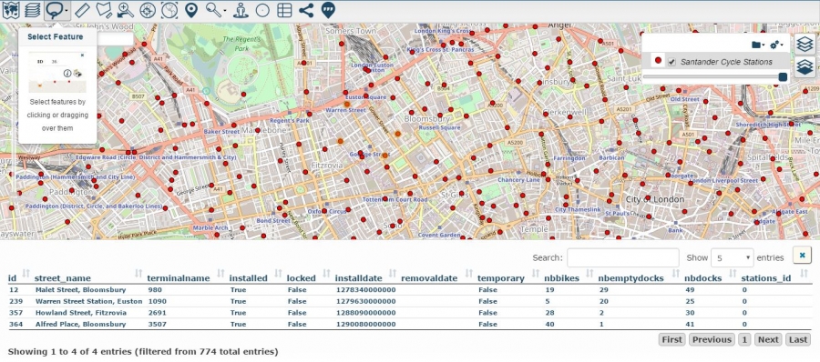Activate the street view person icon
Viewport: 820px width, 362px height.
point(241,10)
